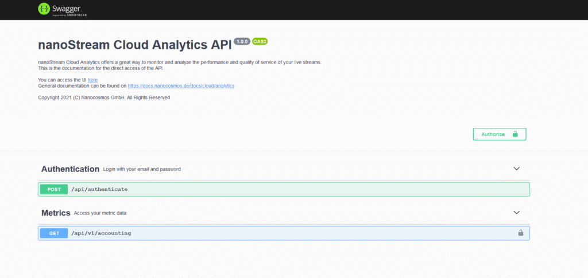This screenshot has height=278, width=588.
Task: Collapse the Metrics section using its chevron
Action: click(516, 212)
